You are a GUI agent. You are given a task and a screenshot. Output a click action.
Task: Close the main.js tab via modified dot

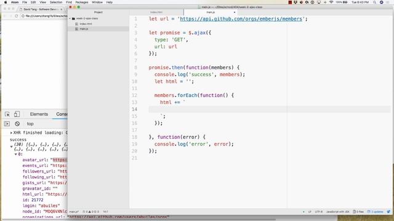235,12
